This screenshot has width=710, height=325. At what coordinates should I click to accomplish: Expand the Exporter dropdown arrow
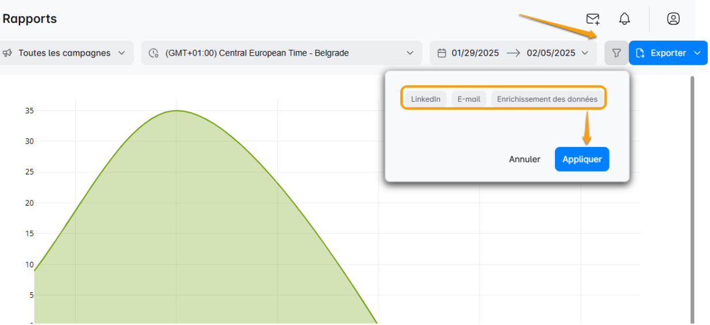point(697,53)
